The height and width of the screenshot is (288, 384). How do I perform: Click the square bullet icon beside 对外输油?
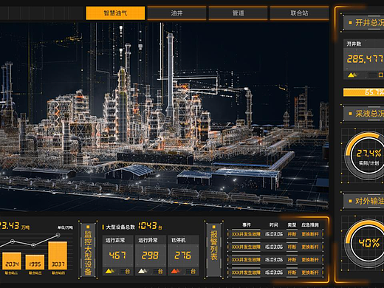[x=350, y=201]
